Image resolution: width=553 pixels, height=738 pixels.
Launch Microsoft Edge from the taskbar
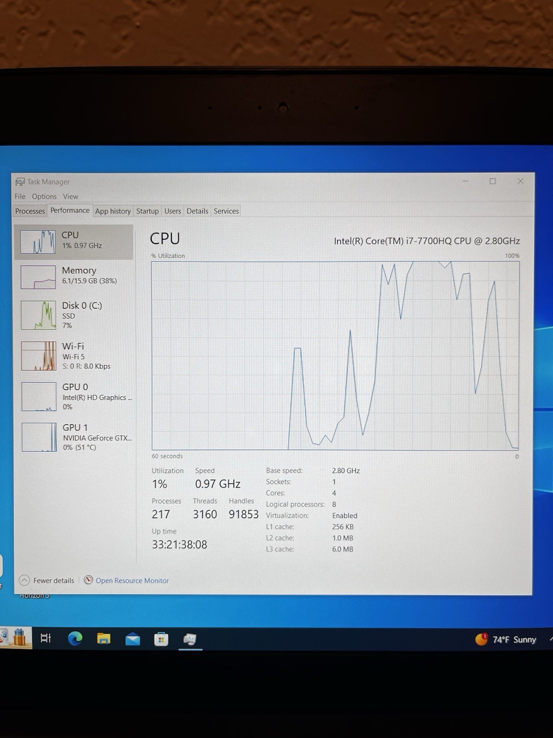pos(75,638)
